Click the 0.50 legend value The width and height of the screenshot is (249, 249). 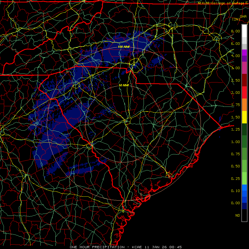coord(235,166)
